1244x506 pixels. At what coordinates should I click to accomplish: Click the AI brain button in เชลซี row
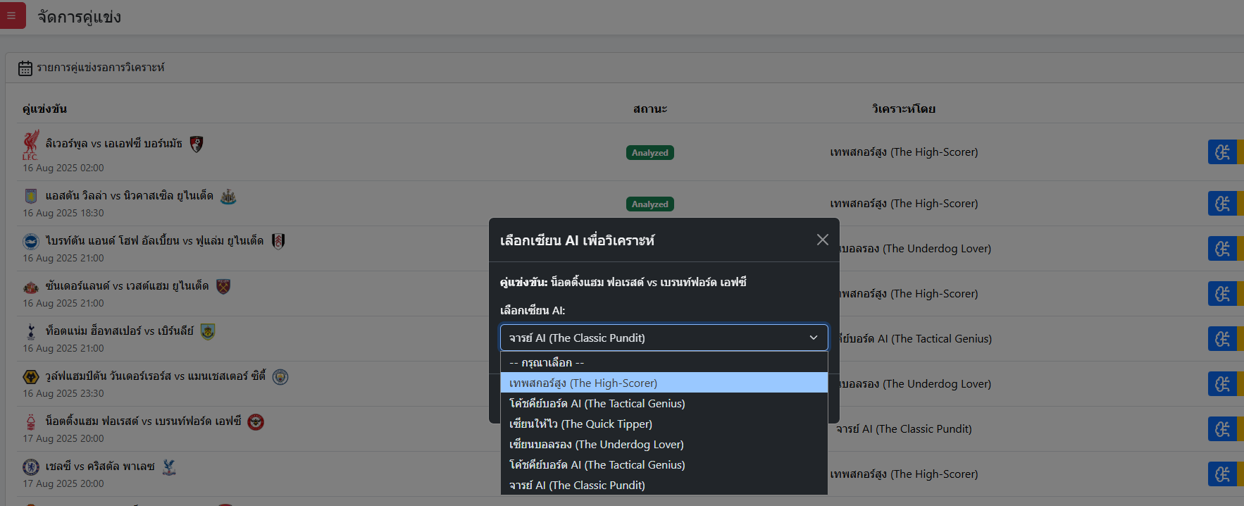point(1222,474)
